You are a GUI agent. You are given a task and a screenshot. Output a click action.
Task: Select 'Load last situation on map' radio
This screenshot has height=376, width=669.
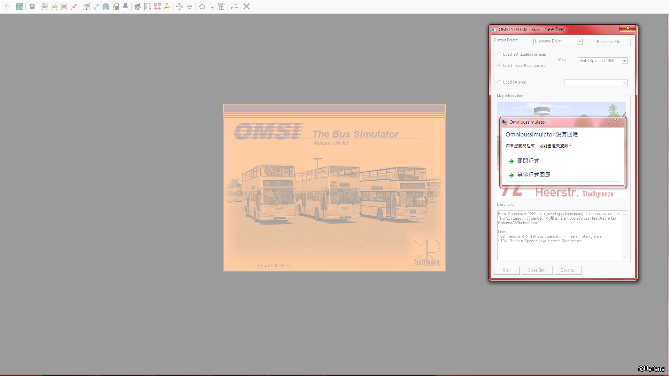point(499,54)
